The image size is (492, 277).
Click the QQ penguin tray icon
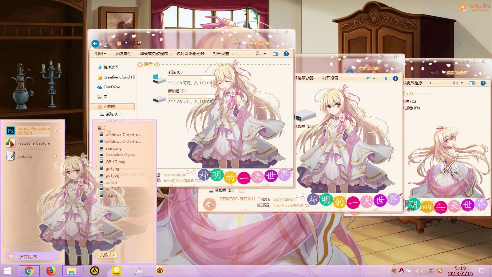401,271
